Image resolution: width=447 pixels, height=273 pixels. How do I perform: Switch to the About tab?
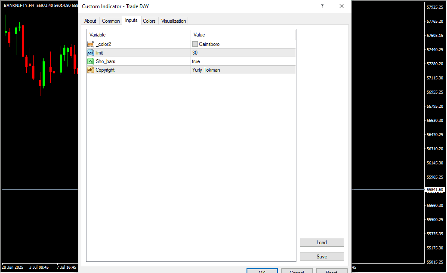click(90, 21)
